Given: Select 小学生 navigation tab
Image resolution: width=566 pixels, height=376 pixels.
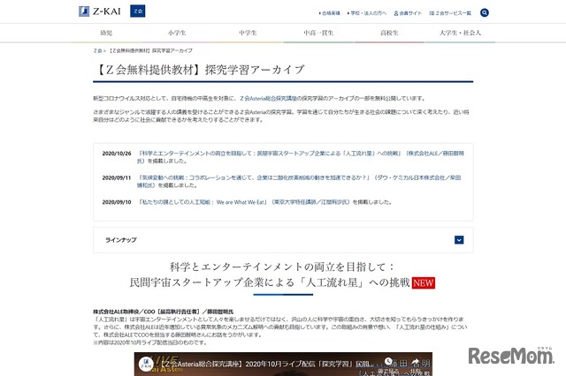Looking at the screenshot, I should [177, 33].
